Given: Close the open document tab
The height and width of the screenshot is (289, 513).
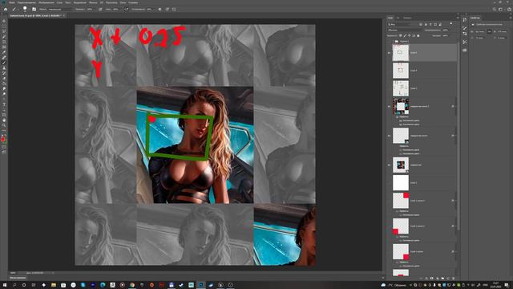Looking at the screenshot, I should (x=64, y=15).
